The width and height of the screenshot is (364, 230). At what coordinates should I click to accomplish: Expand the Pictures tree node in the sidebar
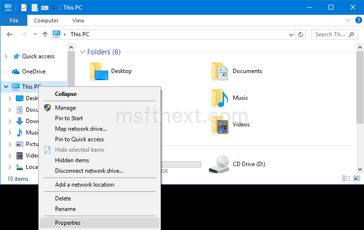coord(10,144)
